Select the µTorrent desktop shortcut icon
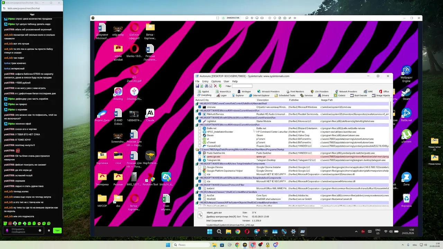The width and height of the screenshot is (443, 249). [x=406, y=137]
